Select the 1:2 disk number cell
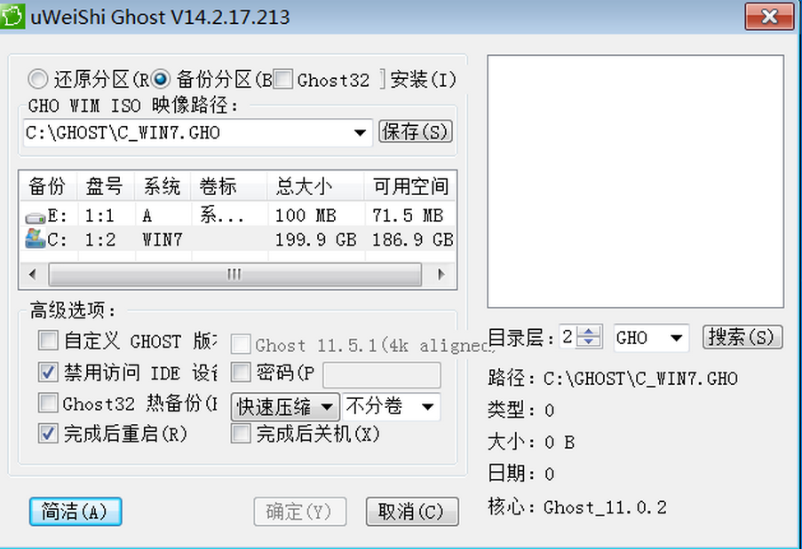Viewport: 802px width, 549px height. [99, 239]
